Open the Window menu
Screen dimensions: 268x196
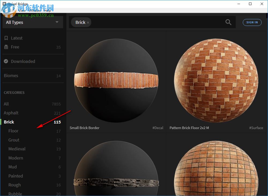tap(35, 11)
